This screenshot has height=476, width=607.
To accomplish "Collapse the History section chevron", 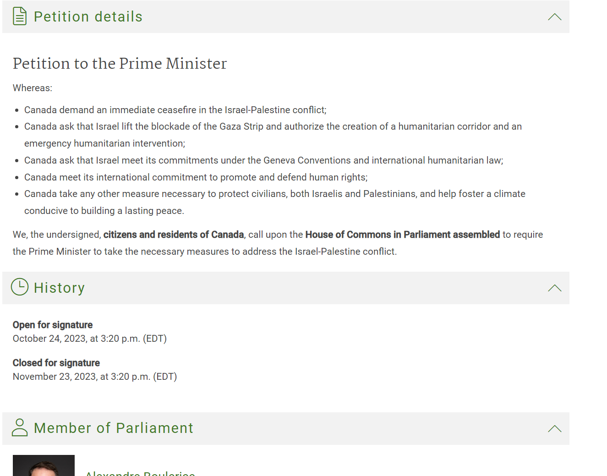I will coord(554,288).
